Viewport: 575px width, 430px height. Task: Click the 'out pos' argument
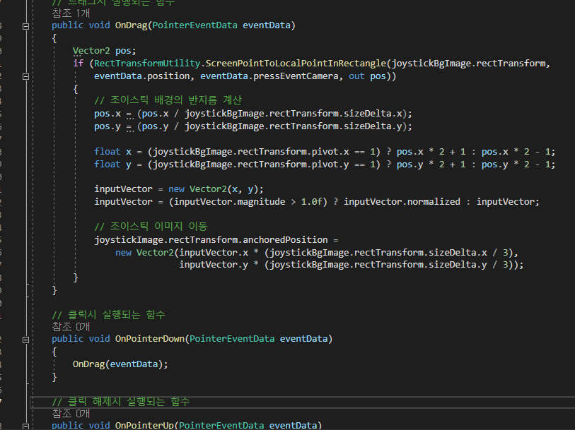[x=367, y=76]
